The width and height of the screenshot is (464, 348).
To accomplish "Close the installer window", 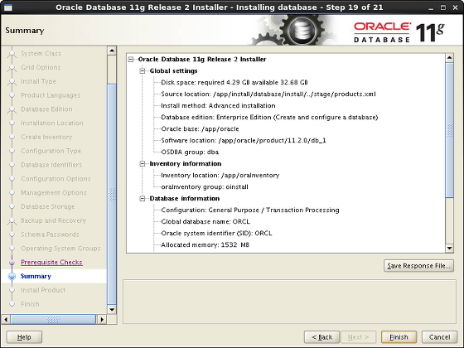I will pyautogui.click(x=456, y=7).
